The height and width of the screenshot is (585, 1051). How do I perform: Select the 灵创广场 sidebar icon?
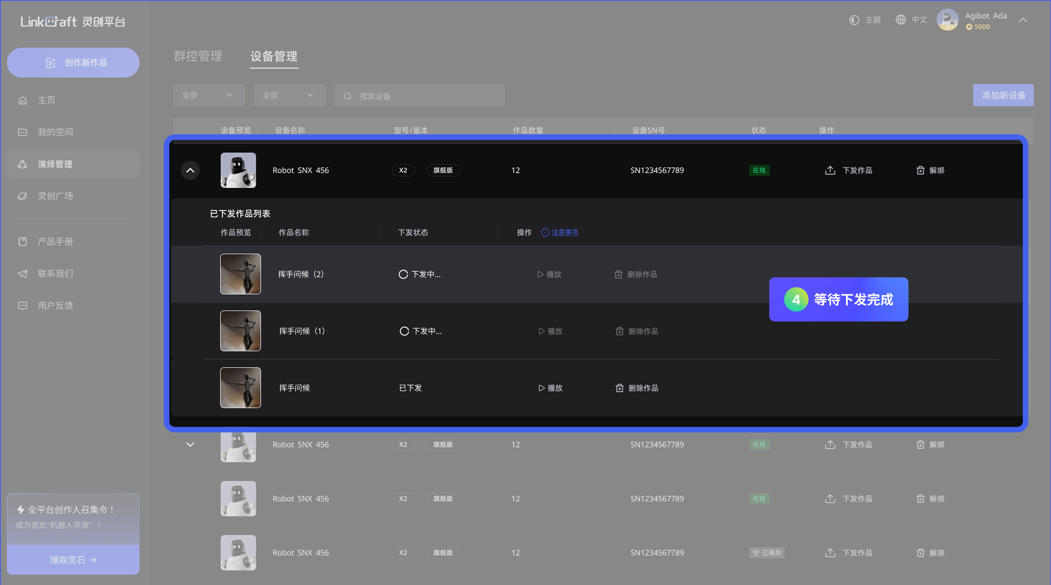[x=22, y=196]
